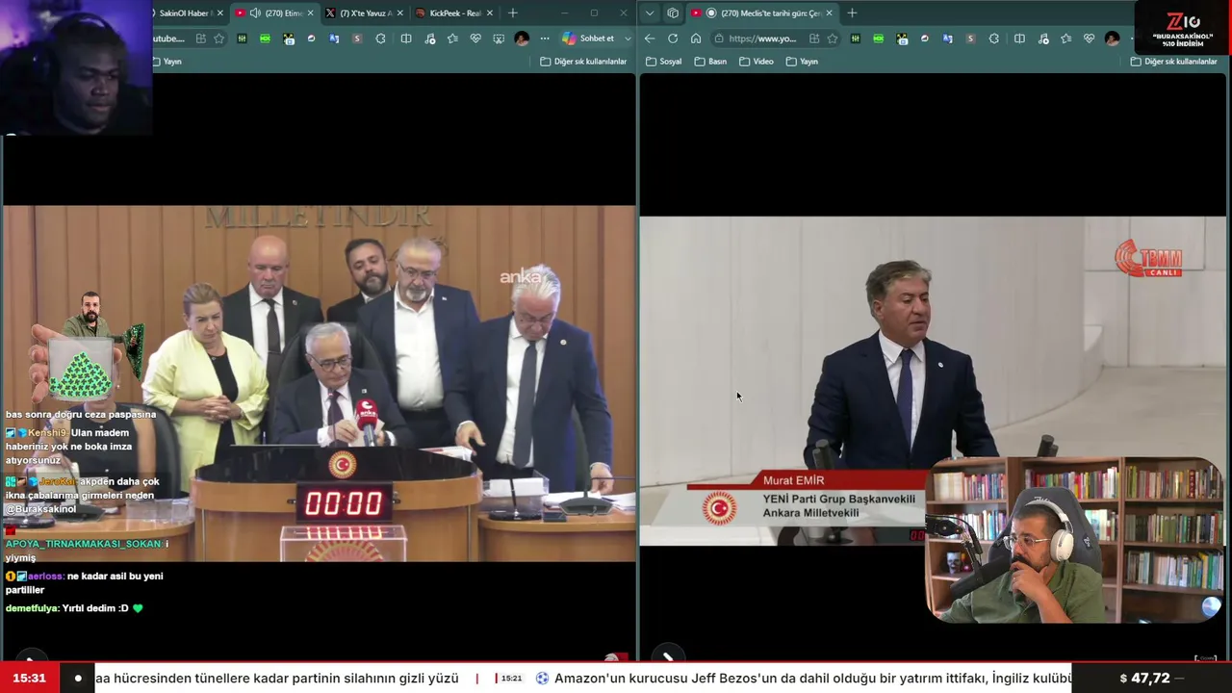Open the X'te Yavuz tab

pyautogui.click(x=365, y=13)
